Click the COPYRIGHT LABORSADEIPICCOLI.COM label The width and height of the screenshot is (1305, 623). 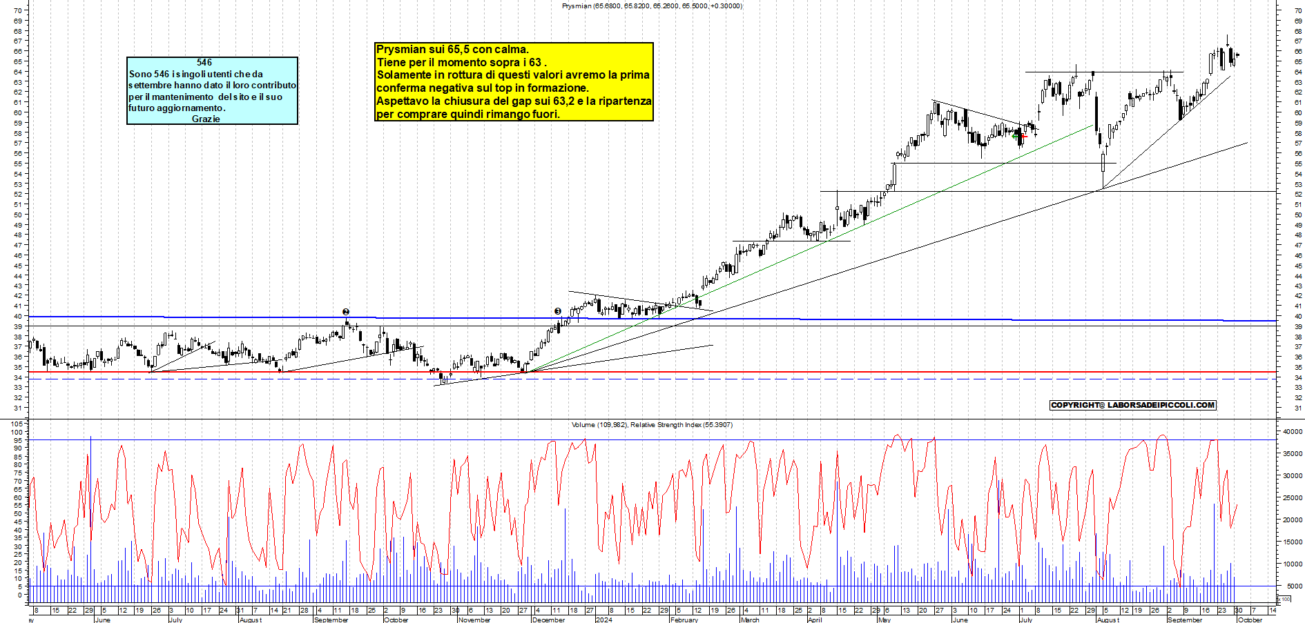[x=1132, y=406]
